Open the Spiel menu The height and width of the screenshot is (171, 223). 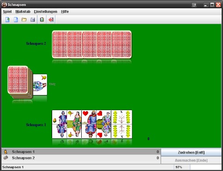coord(7,12)
